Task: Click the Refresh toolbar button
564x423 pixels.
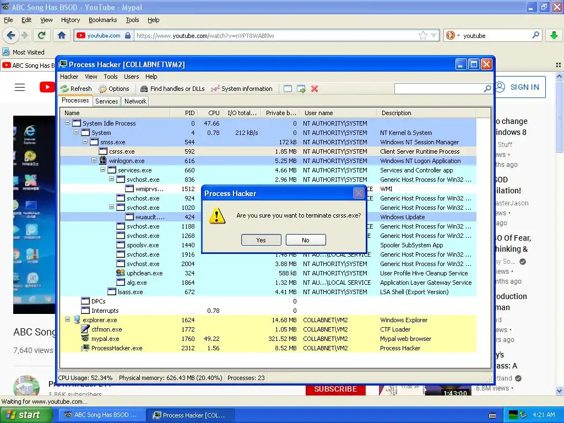Action: coord(76,89)
